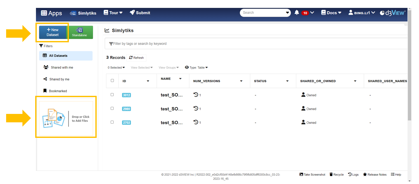
Task: Show datasets Shared by me
Action: pyautogui.click(x=56, y=79)
